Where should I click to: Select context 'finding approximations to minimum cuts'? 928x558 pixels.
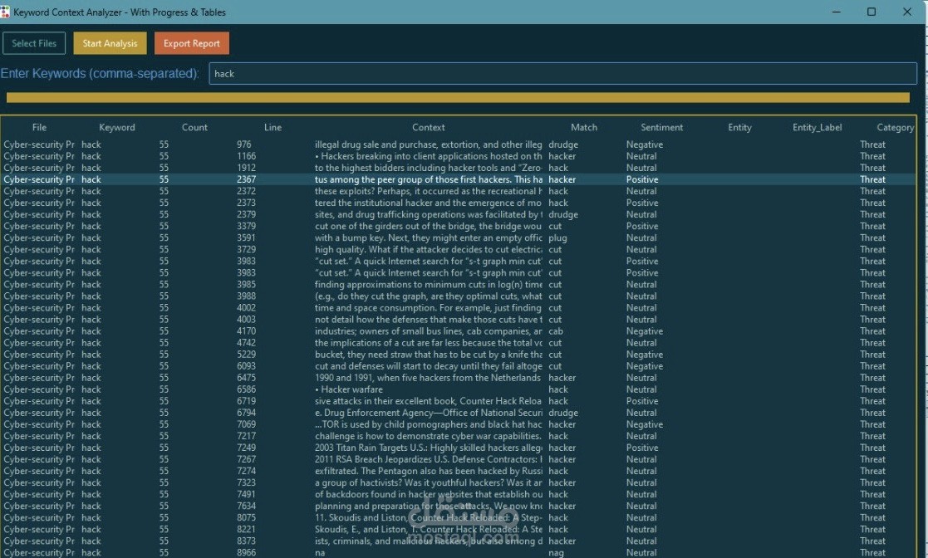[429, 284]
